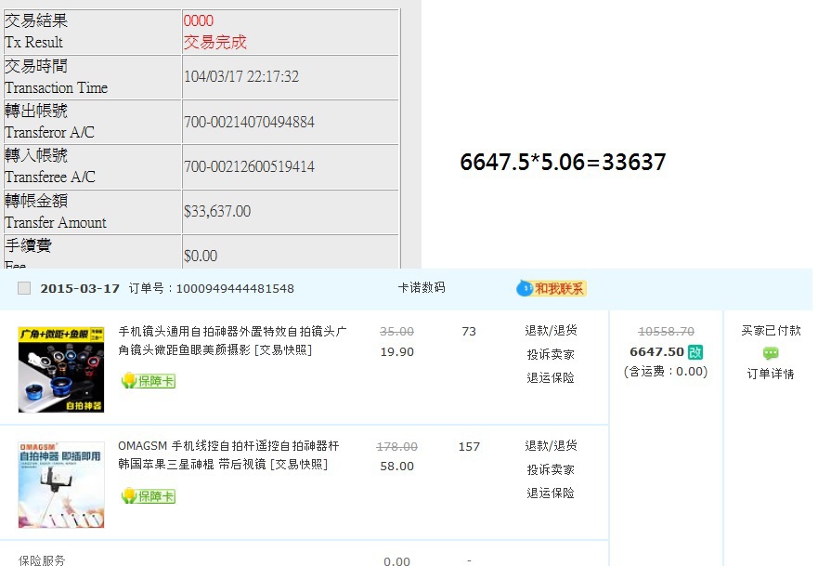Click the 和我联系 contact seller icon

coord(551,288)
